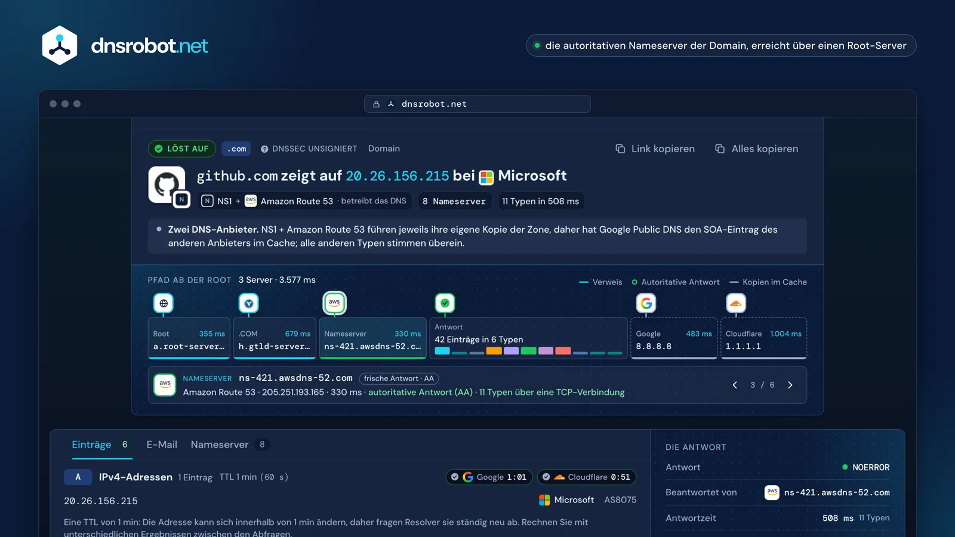Click the Alles kopieren button
Image resolution: width=955 pixels, height=537 pixels.
756,149
